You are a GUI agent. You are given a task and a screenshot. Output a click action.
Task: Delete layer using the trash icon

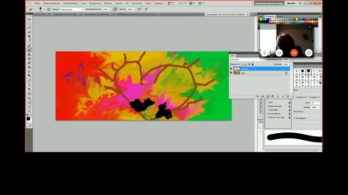[288, 96]
